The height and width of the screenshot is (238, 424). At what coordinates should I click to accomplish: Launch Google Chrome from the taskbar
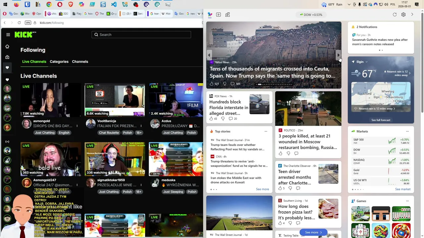pyautogui.click(x=49, y=5)
